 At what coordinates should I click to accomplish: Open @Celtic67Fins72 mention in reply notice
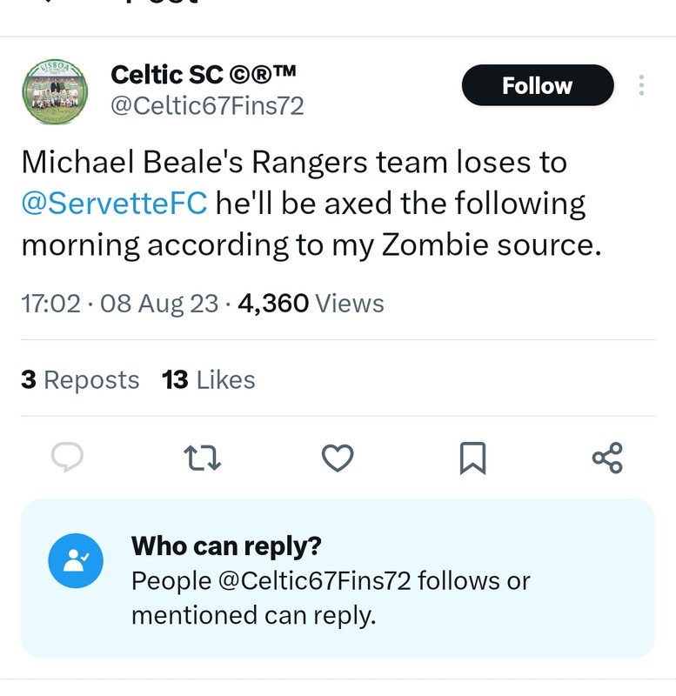314,580
